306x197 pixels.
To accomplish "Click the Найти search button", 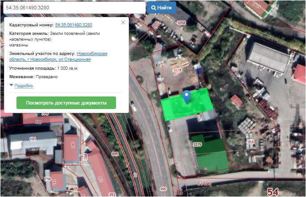I will pos(161,8).
